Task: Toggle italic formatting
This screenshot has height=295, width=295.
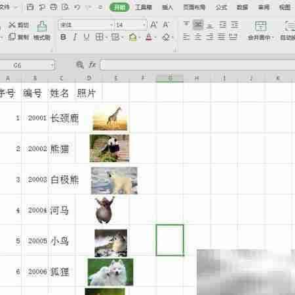Action: pos(75,37)
